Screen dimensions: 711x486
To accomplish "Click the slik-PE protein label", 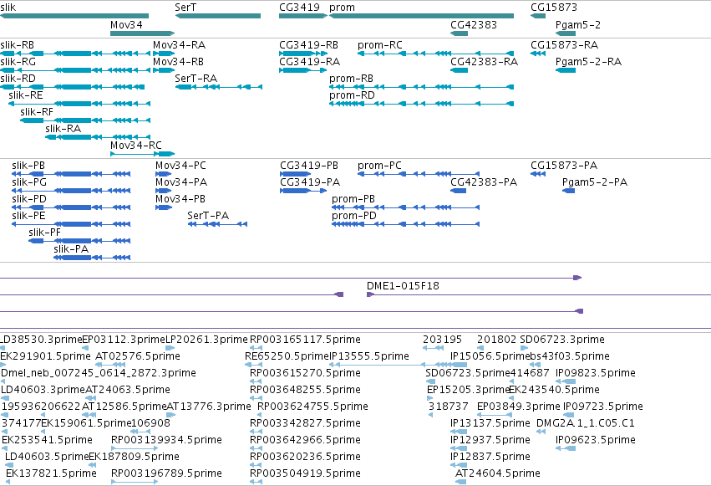I will (28, 216).
